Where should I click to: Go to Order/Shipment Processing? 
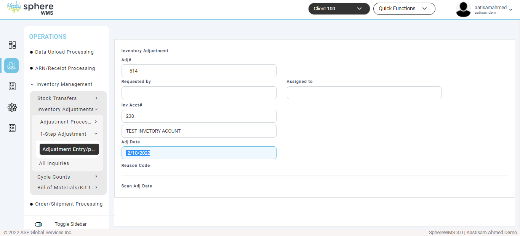pos(69,204)
